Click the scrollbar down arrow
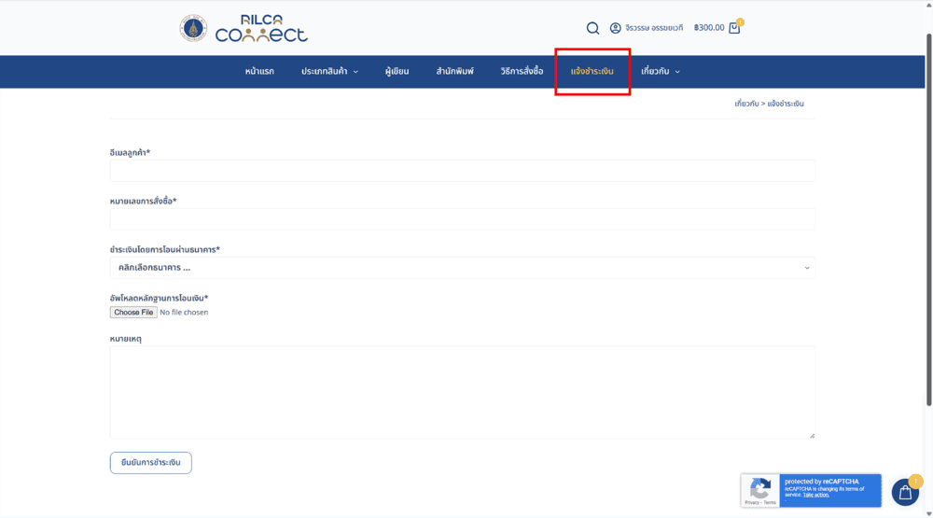Viewport: 933px width, 518px height. tap(929, 513)
